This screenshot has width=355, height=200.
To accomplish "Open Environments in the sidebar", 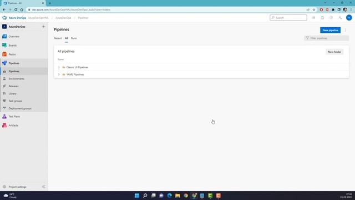I will [x=16, y=79].
